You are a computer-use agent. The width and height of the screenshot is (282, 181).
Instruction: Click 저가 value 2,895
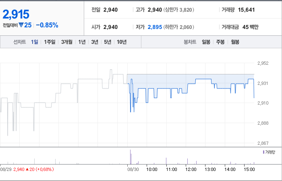click(155, 27)
